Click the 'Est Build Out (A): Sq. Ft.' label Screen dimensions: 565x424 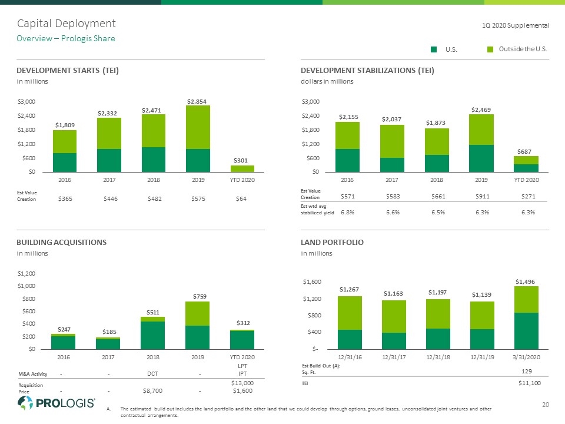321,369
